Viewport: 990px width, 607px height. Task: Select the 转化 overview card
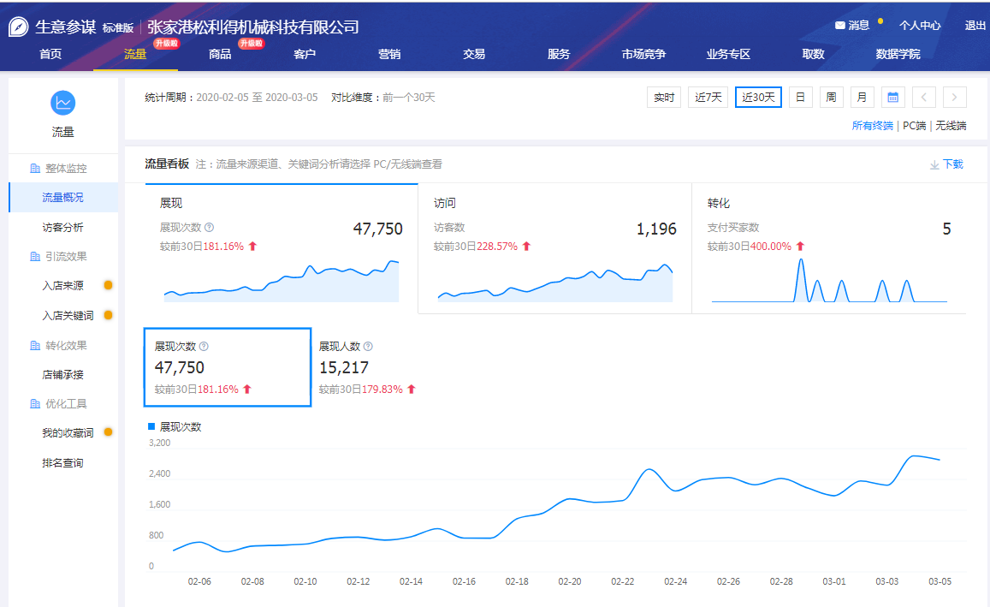click(828, 248)
